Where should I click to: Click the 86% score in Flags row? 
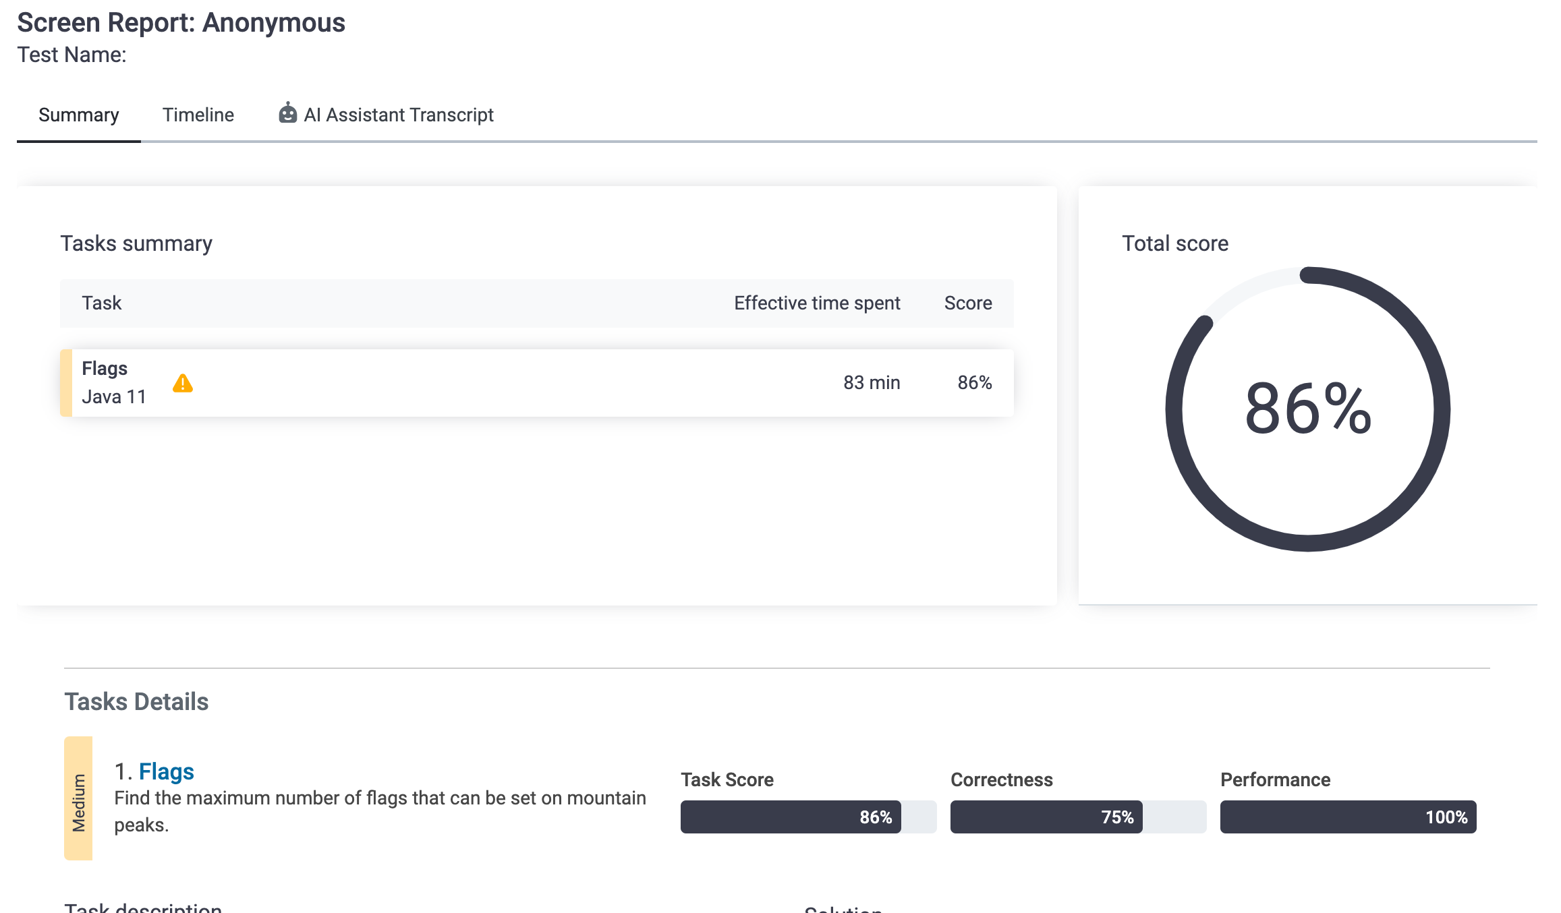click(974, 383)
